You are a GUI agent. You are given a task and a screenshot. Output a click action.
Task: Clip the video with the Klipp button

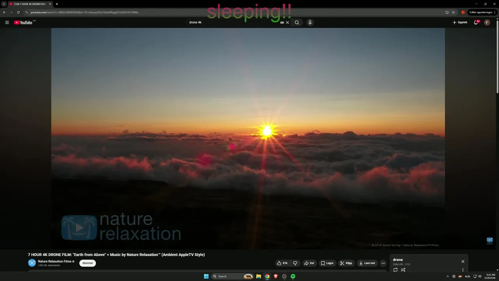[x=346, y=263]
